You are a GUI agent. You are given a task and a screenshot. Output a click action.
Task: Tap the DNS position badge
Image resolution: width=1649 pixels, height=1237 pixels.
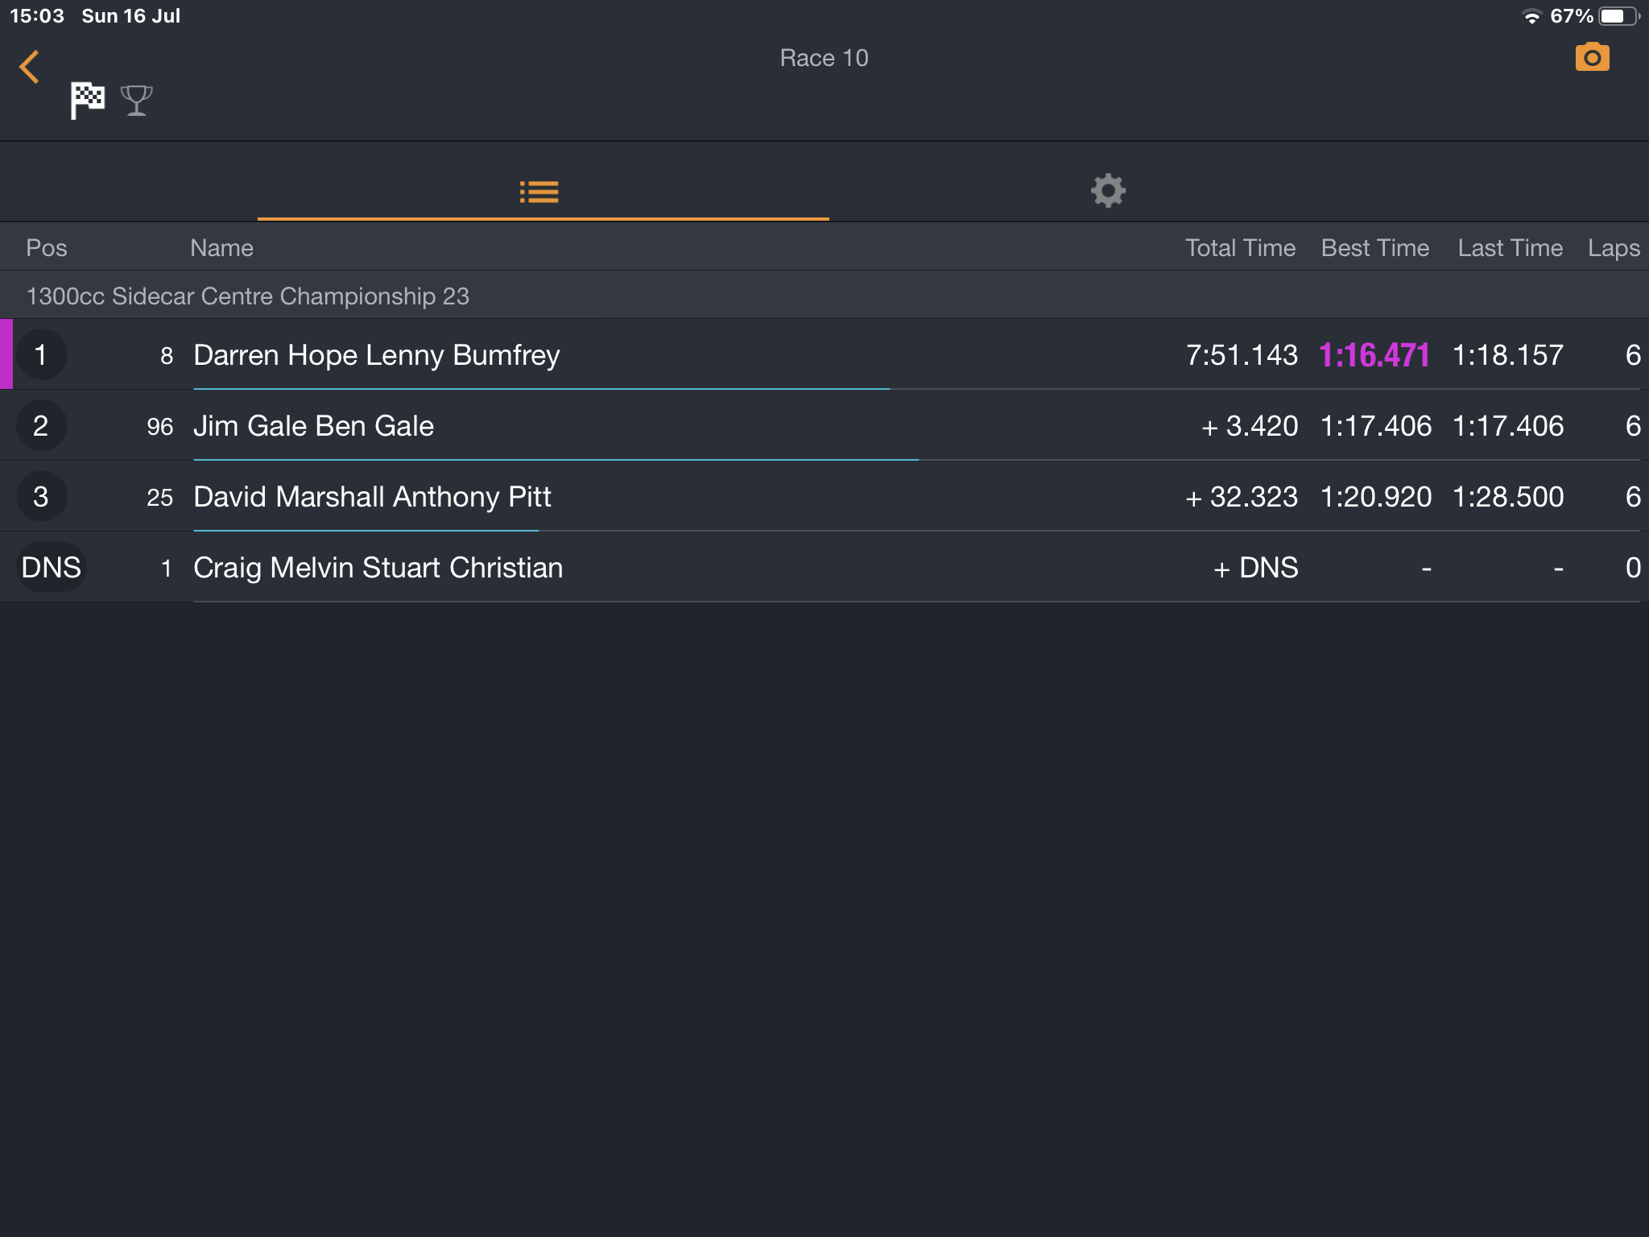(52, 568)
